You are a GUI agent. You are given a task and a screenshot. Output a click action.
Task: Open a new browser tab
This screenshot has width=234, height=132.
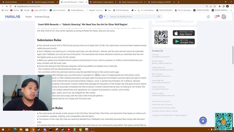[x=178, y=2]
